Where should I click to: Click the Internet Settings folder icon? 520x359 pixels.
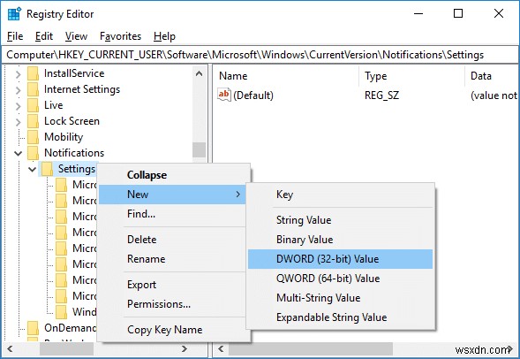click(33, 89)
